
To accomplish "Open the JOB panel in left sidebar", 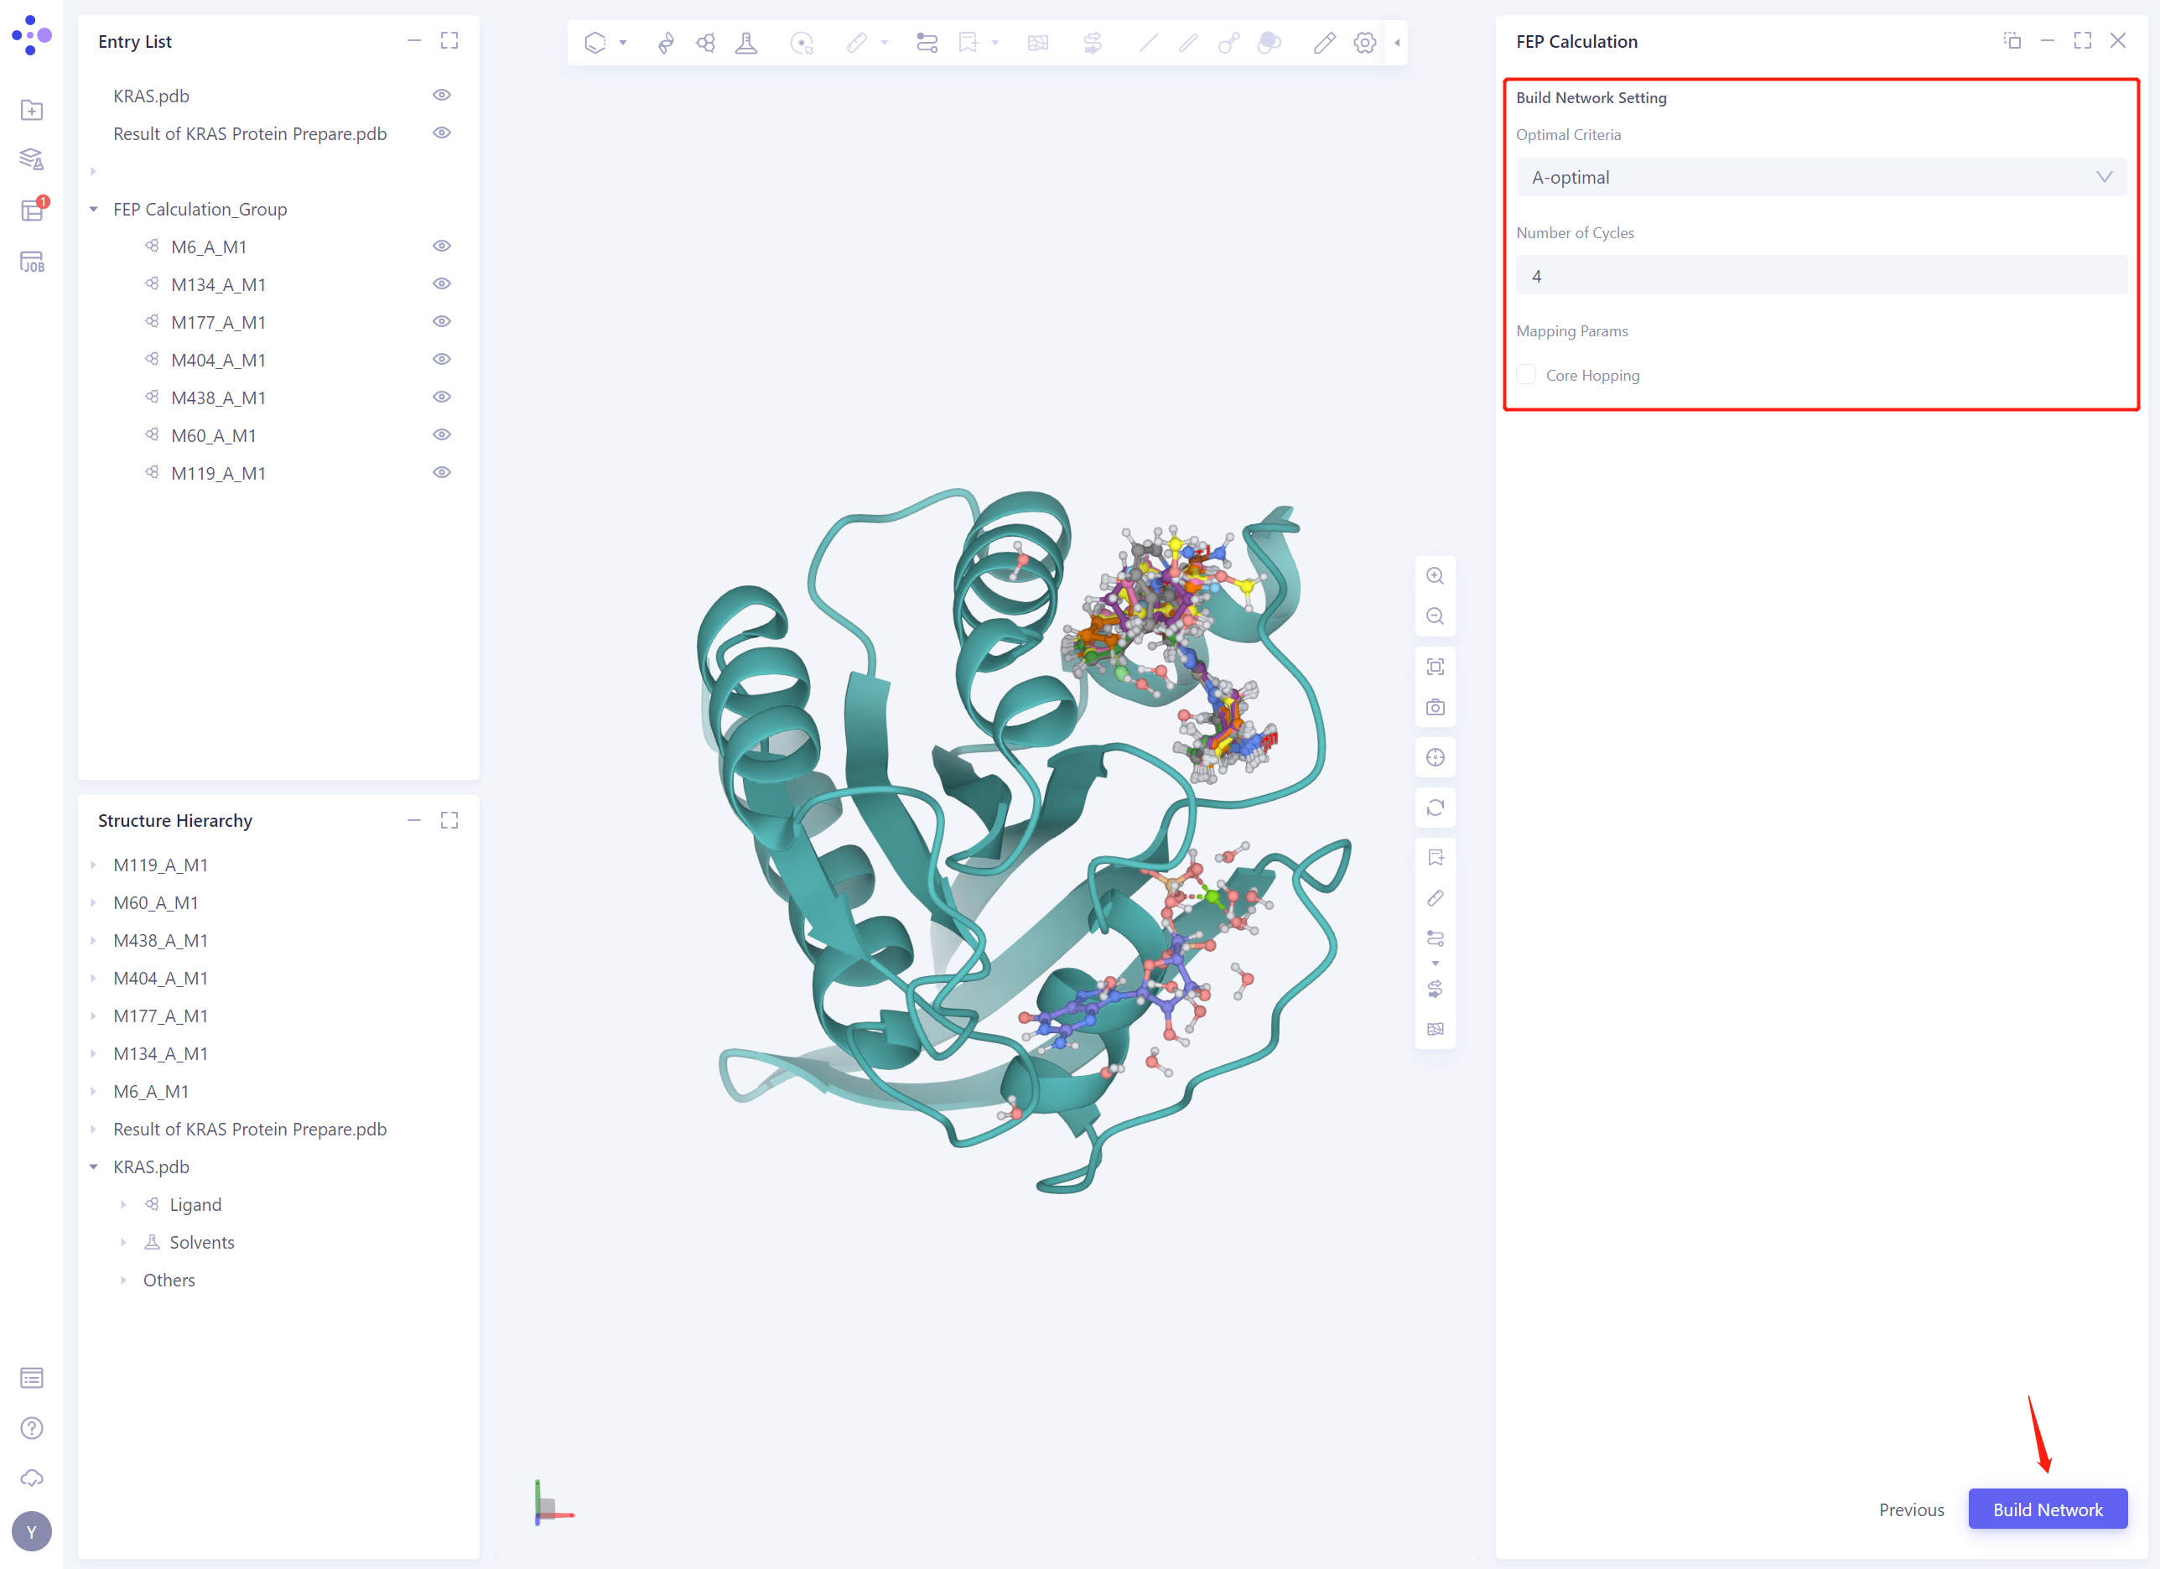I will (31, 262).
